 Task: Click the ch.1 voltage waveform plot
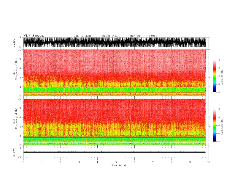click(114, 42)
